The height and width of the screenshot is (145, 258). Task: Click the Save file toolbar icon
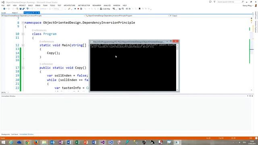(x=21, y=9)
